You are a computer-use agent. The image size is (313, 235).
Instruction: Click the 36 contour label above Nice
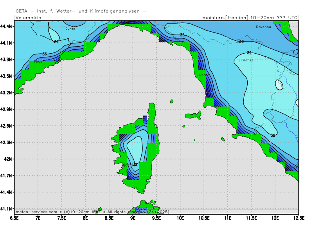[44, 54]
